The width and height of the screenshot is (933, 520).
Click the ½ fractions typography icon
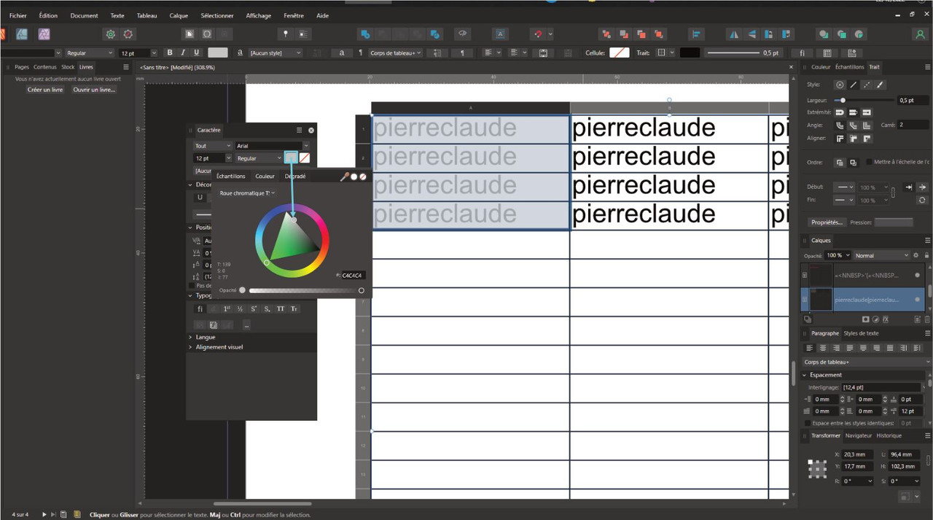point(240,309)
